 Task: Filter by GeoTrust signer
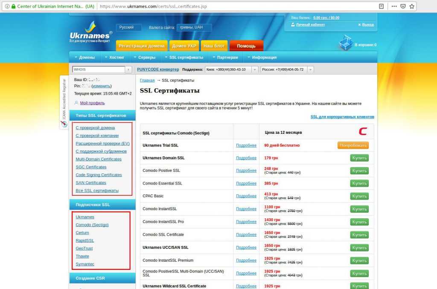[84, 248]
